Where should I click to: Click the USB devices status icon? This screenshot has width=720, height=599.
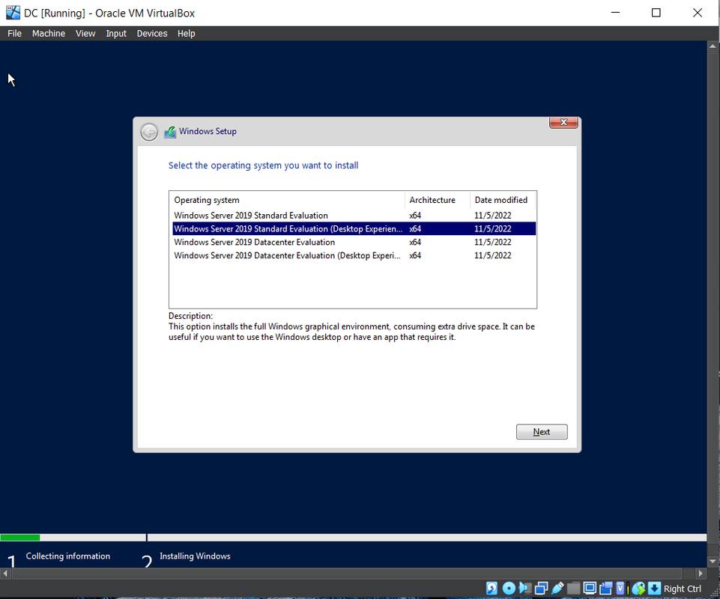[x=557, y=589]
